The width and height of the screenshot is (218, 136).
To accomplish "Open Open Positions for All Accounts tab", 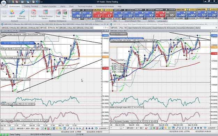I will 139,28.
